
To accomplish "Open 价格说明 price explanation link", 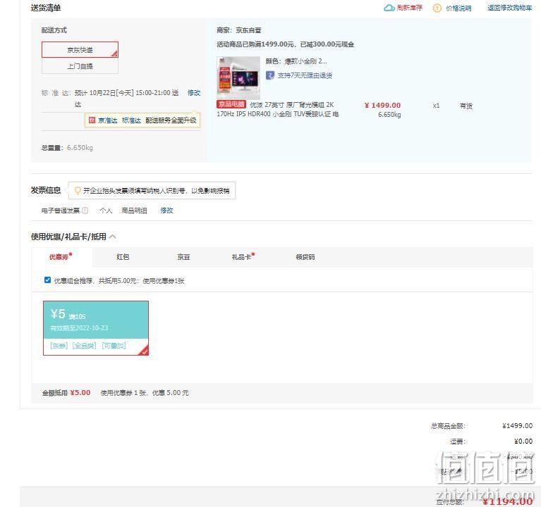I will [x=458, y=8].
